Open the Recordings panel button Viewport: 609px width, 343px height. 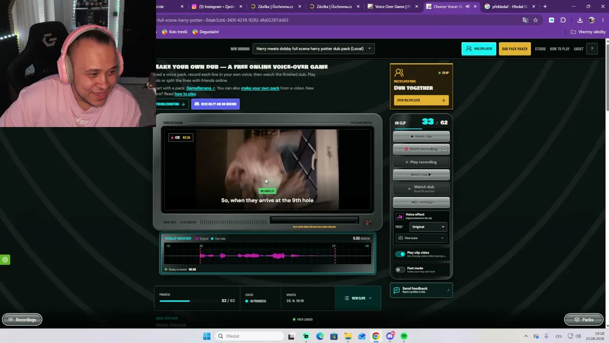[22, 320]
